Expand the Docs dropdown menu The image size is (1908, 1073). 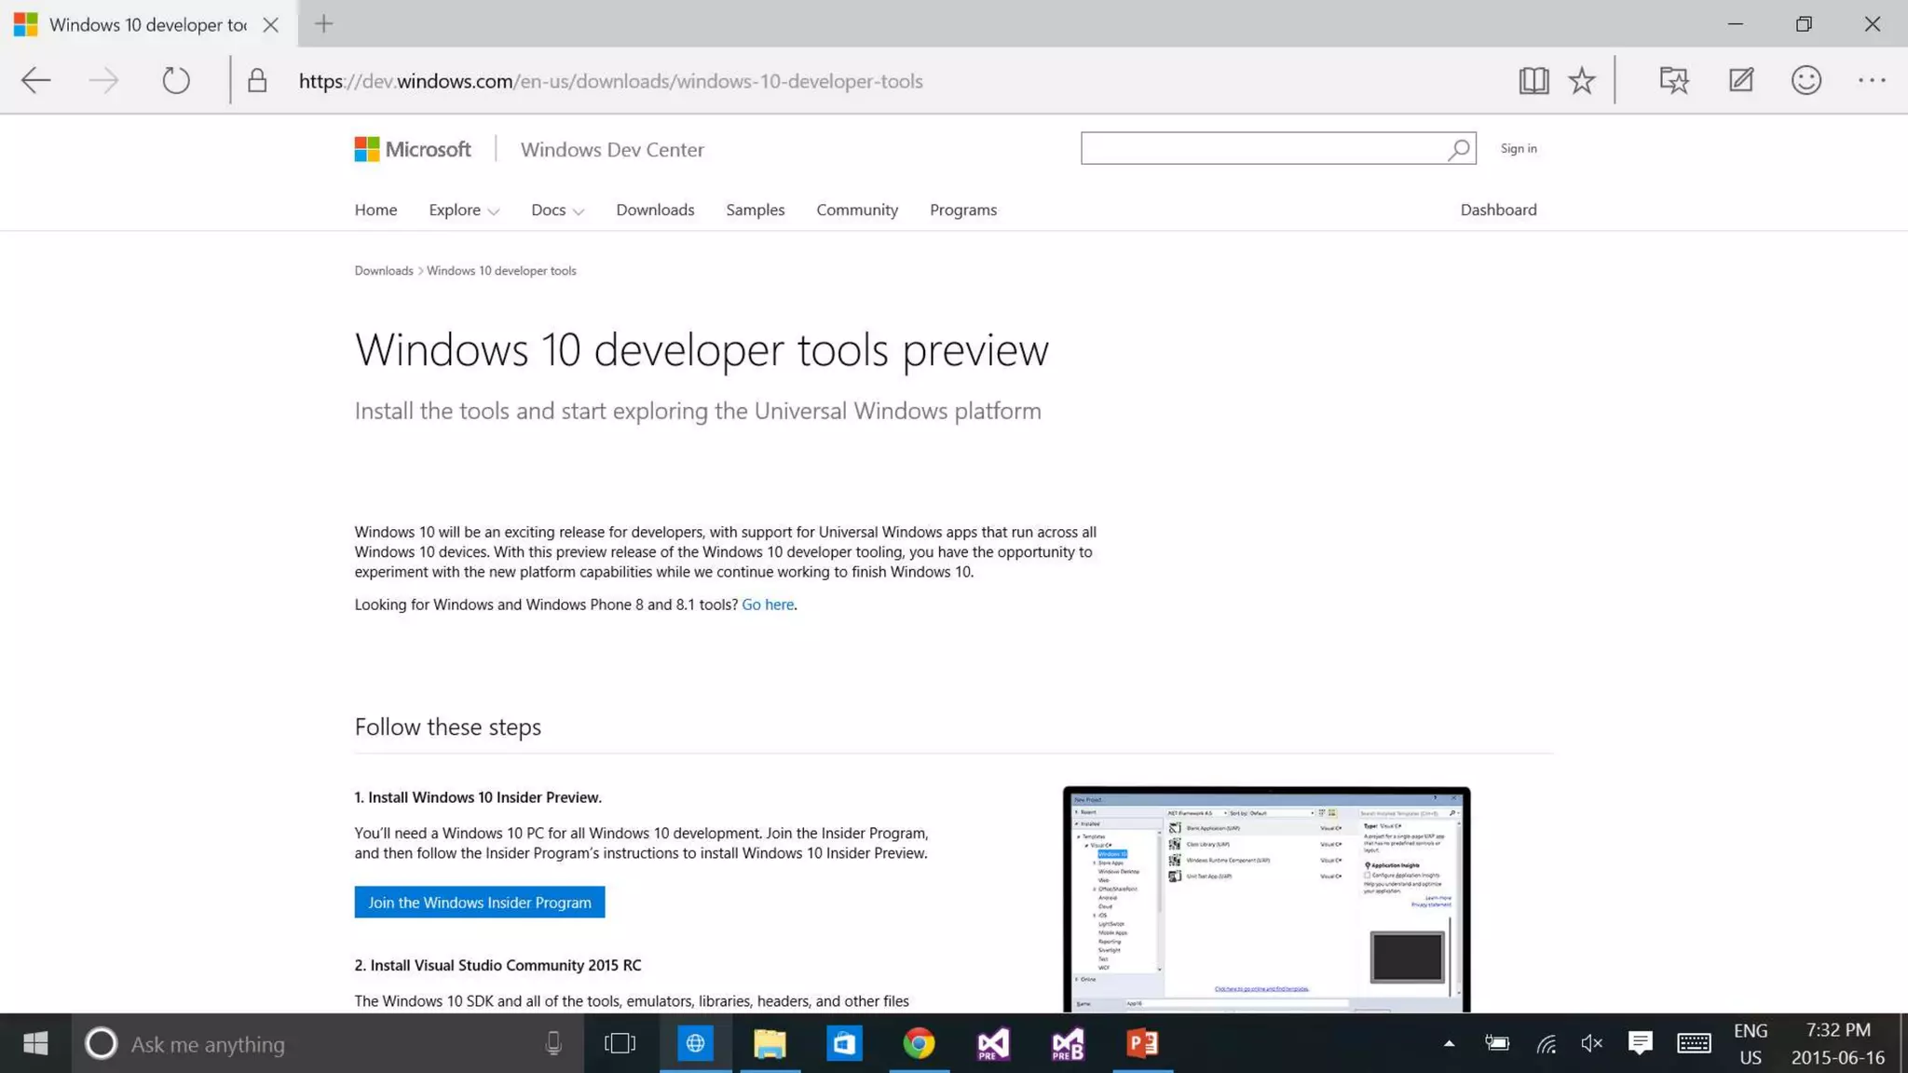pyautogui.click(x=557, y=211)
